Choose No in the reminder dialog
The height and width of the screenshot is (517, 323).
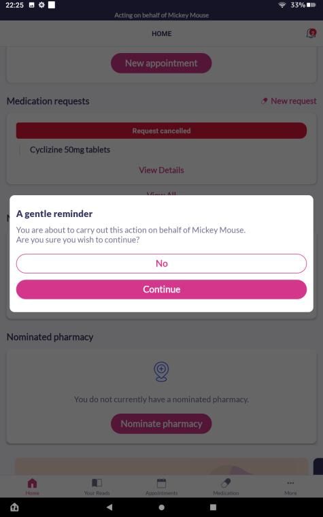point(162,263)
